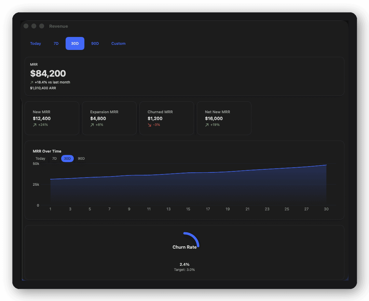Choose Today in MRR Over Time chart
The image size is (369, 301).
(x=40, y=158)
